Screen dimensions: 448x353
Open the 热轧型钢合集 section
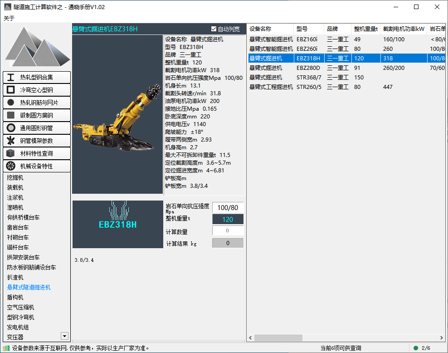(37, 78)
